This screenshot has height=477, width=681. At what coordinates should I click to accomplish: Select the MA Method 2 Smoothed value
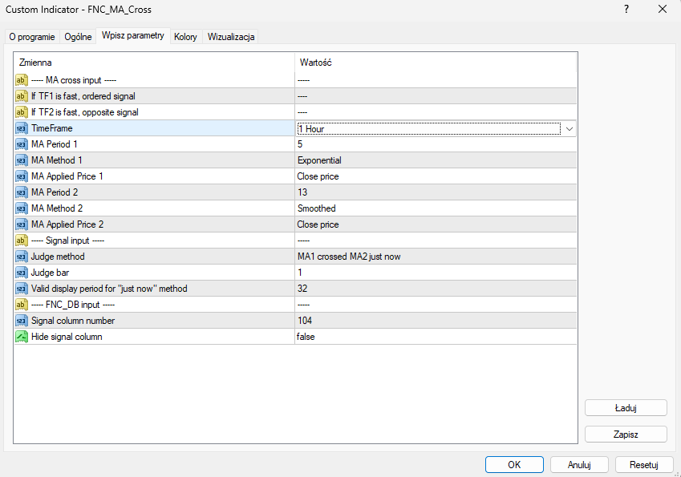pyautogui.click(x=317, y=208)
